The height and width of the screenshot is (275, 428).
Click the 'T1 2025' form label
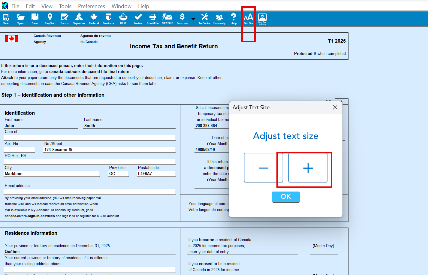coord(337,41)
